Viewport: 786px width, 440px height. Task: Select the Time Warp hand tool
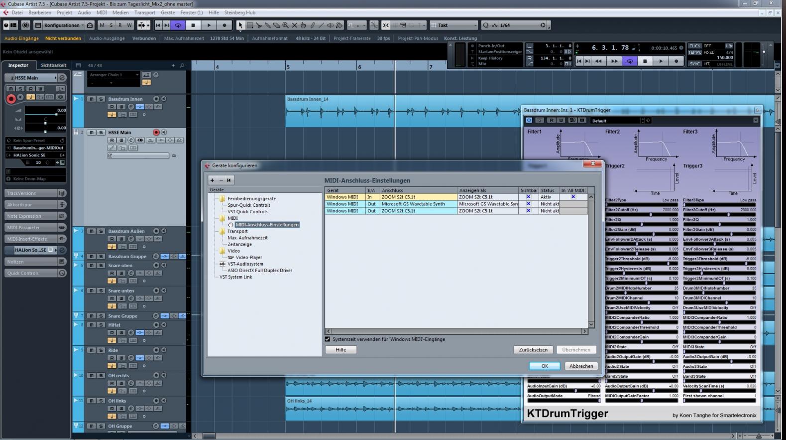[304, 25]
